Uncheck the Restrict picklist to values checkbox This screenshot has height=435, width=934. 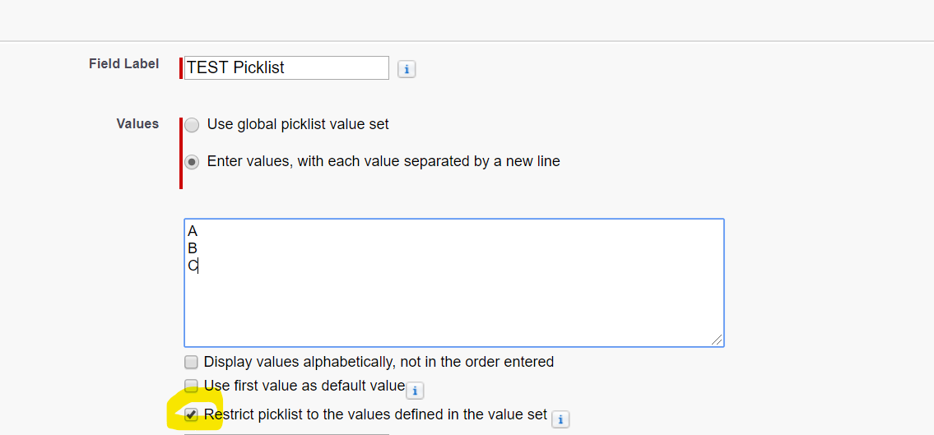tap(192, 414)
